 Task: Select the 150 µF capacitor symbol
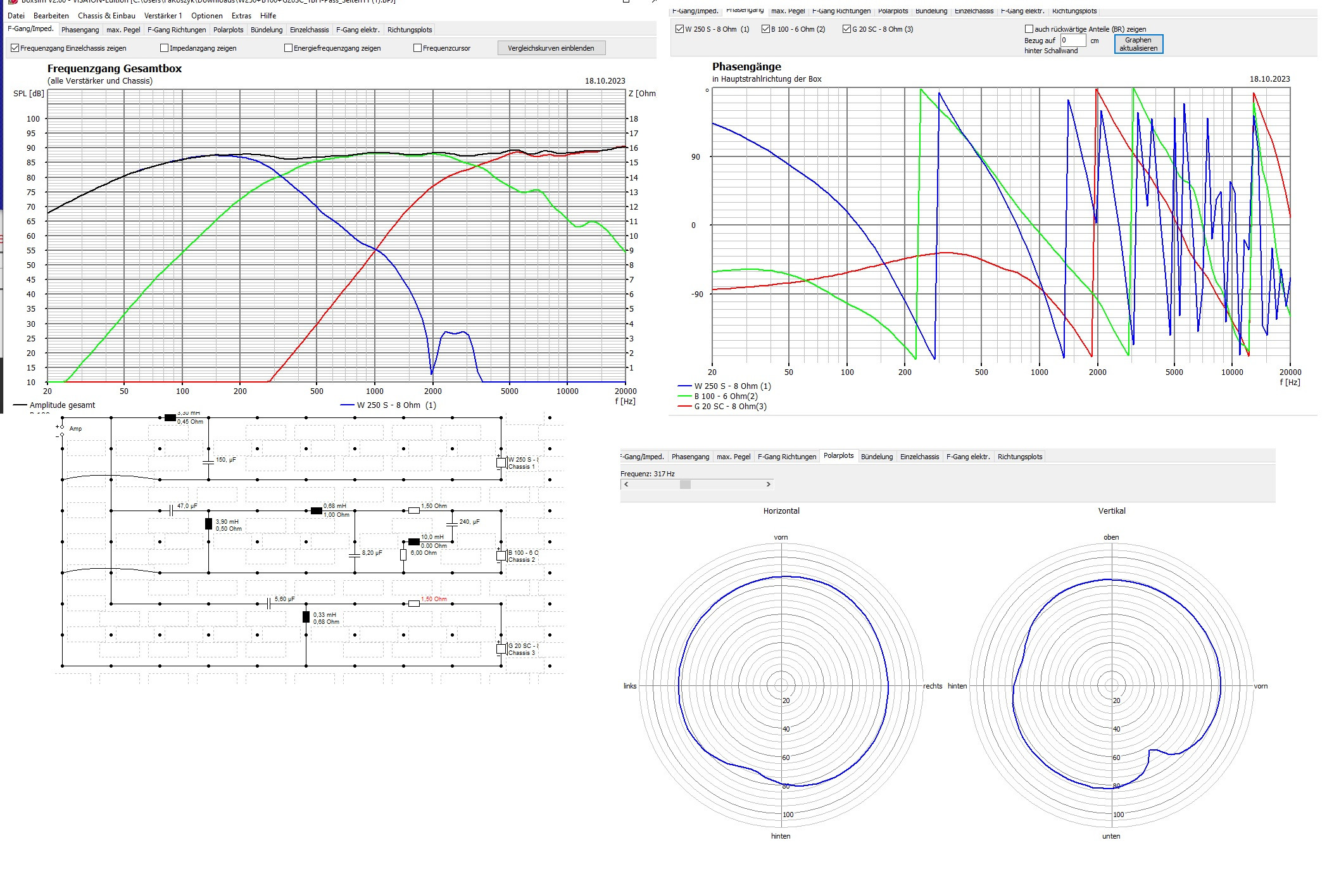pyautogui.click(x=208, y=462)
